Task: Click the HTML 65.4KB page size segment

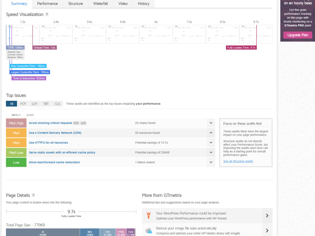Action: [x=121, y=233]
